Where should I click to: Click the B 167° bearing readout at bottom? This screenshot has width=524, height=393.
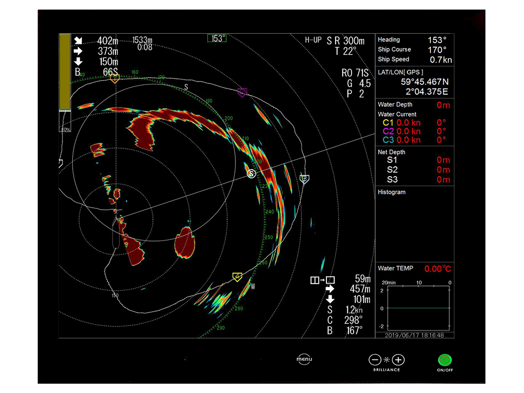345,331
